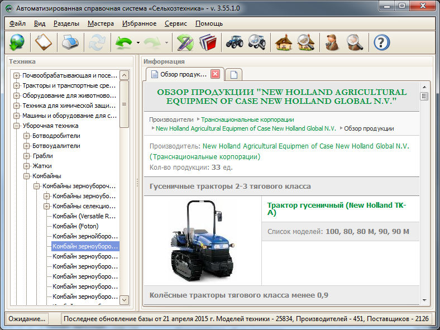Expand the Грабли tree node

point(27,156)
